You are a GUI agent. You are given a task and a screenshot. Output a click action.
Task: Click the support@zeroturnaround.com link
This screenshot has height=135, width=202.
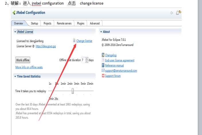pyautogui.click(x=121, y=71)
